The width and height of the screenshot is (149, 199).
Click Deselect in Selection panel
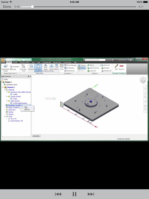click(x=106, y=68)
